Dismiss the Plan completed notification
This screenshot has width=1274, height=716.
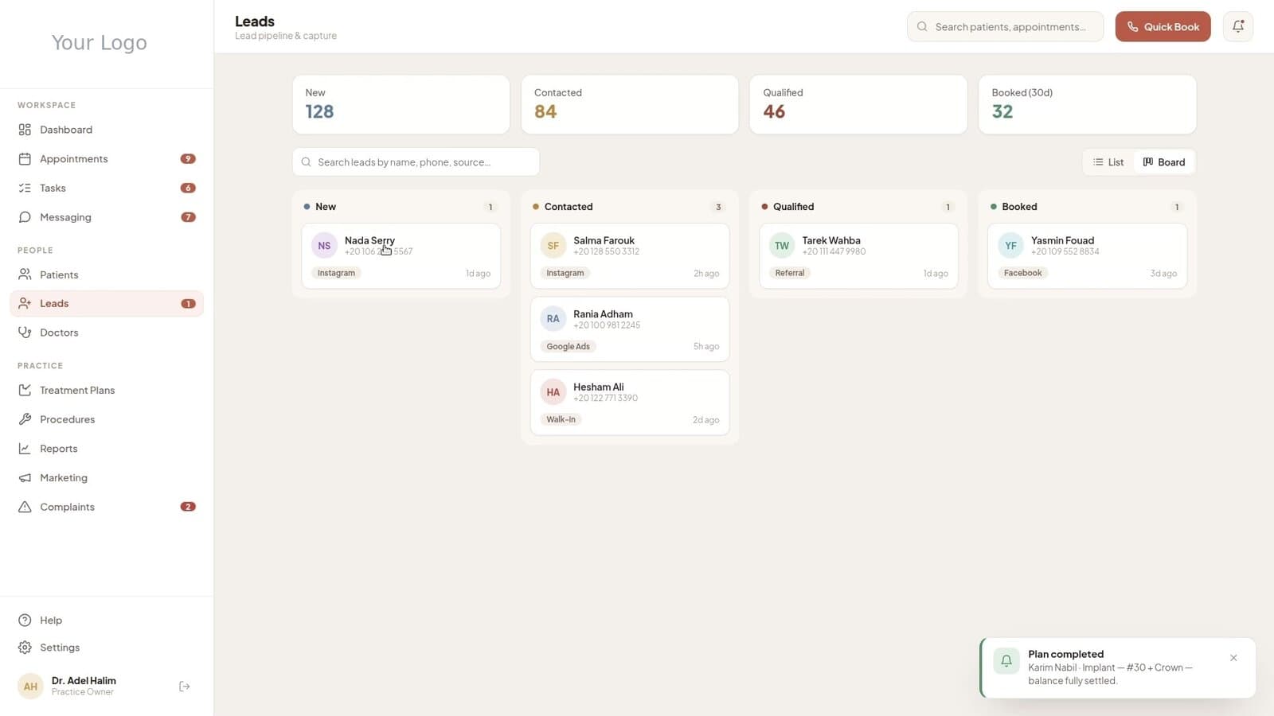[1233, 658]
